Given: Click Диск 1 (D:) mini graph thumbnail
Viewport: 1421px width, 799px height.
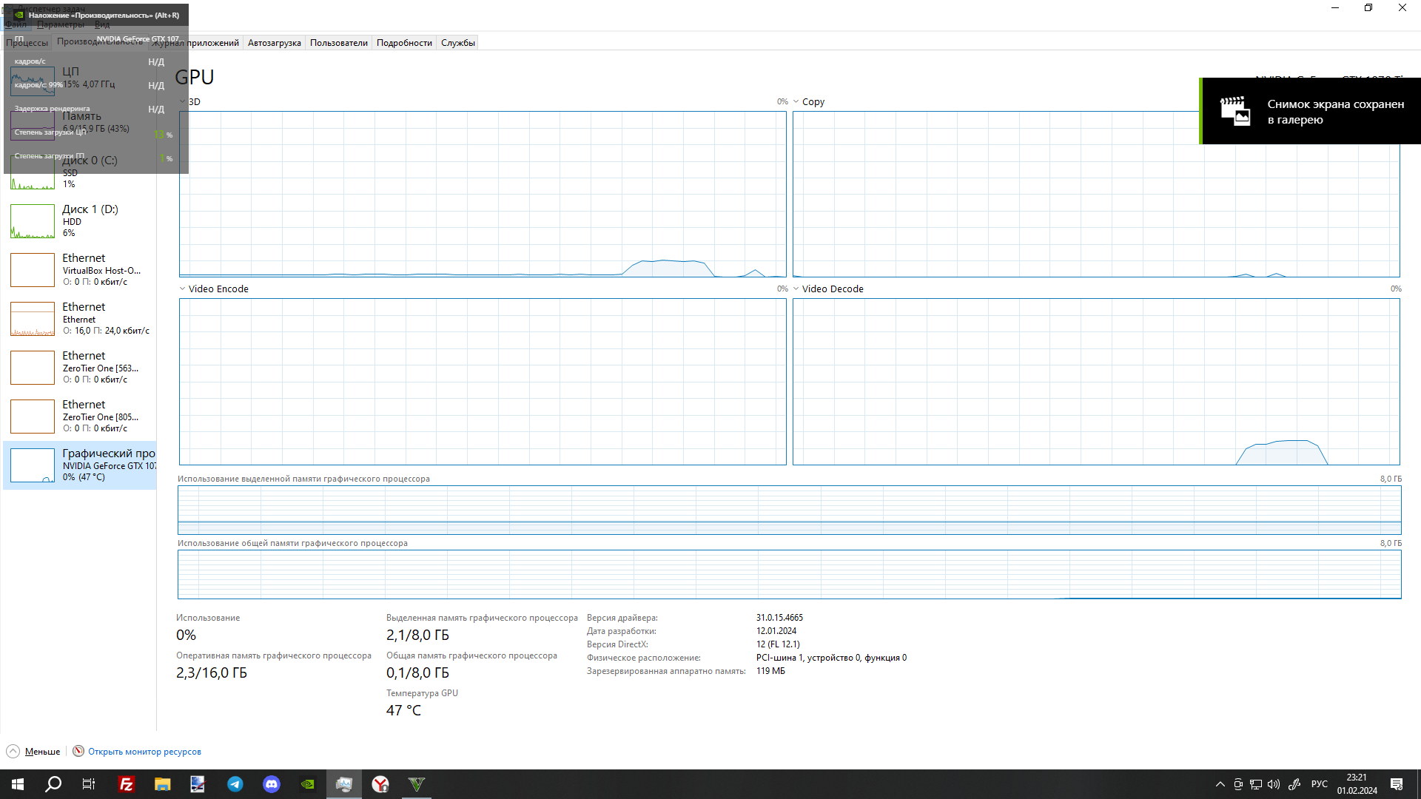Looking at the screenshot, I should (33, 221).
